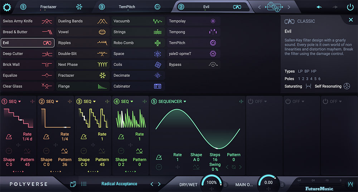Viewport: 358px width, 192px height.
Task: Select the Fractazer snowflake icon in list
Action: (102, 76)
